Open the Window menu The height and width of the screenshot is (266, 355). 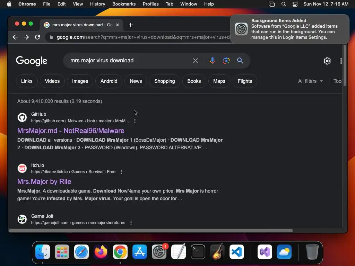189,4
